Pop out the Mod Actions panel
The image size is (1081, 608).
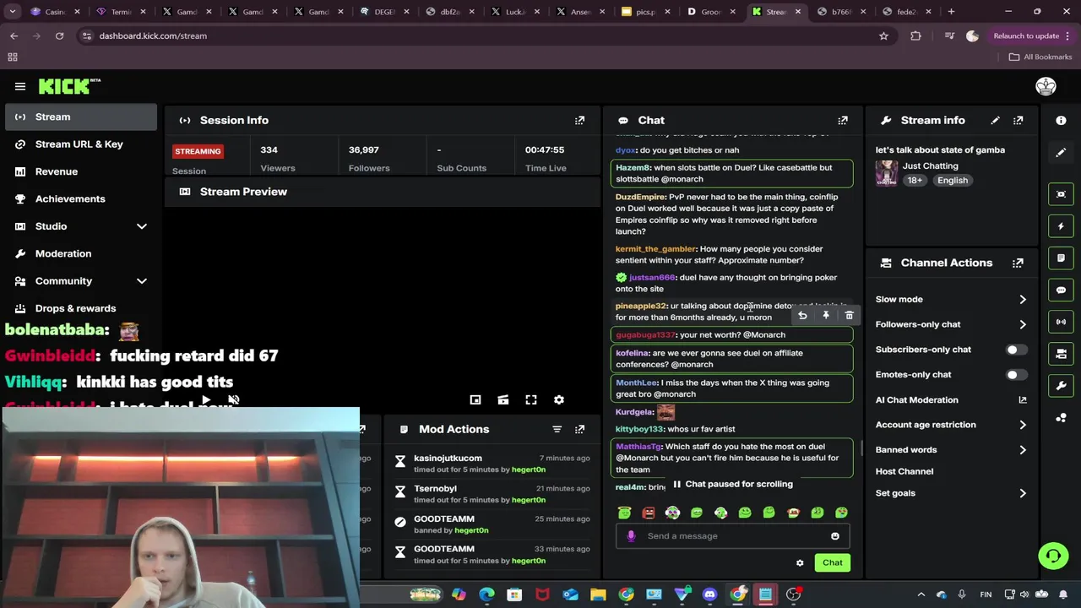[x=579, y=429]
